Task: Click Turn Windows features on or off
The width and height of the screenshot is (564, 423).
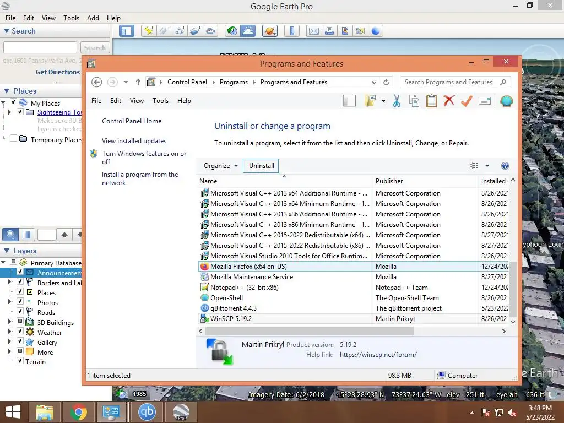Action: [x=144, y=158]
